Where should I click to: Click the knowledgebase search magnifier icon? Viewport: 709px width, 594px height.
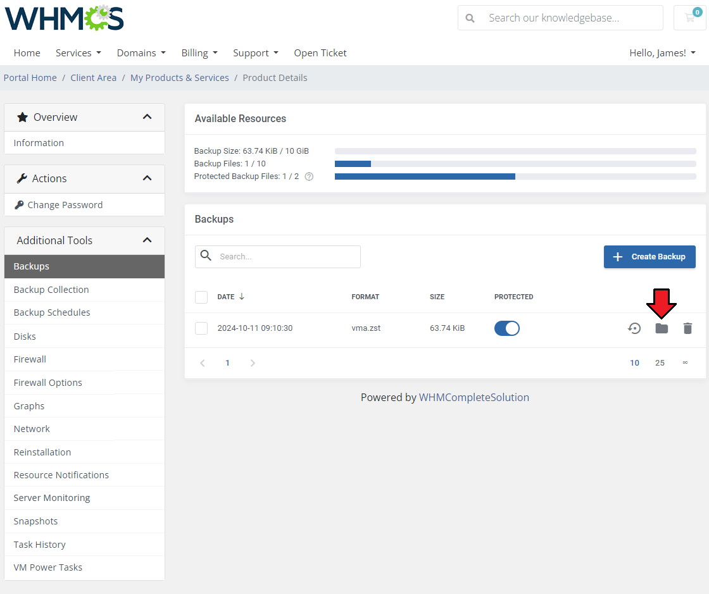pos(470,18)
